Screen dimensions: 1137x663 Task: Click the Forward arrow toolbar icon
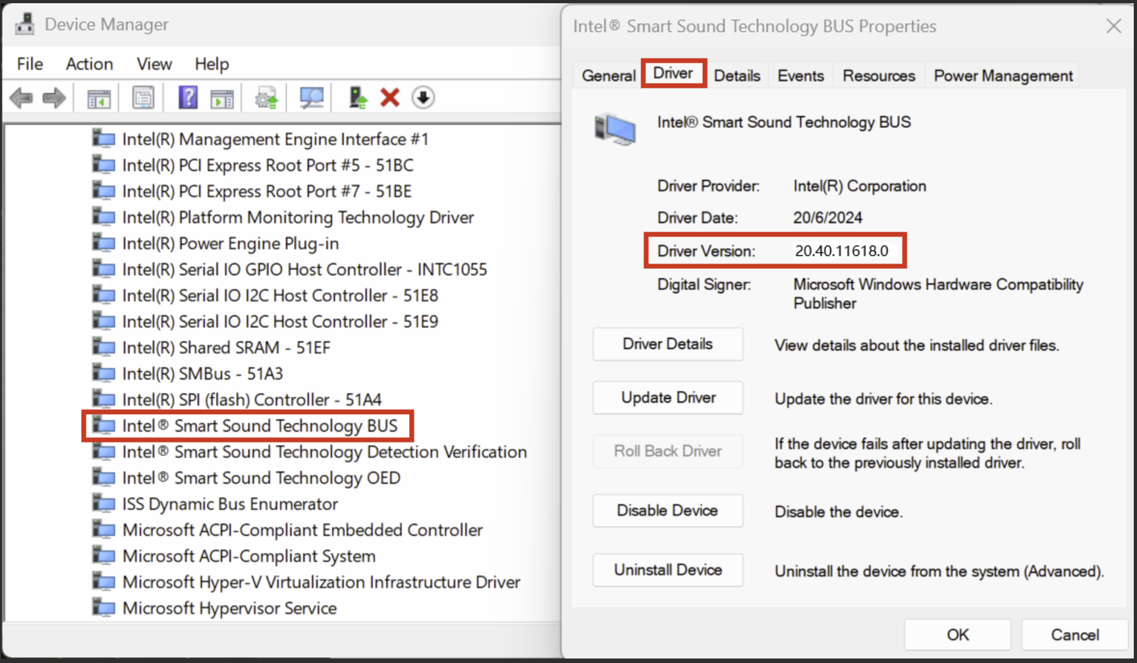[x=54, y=98]
